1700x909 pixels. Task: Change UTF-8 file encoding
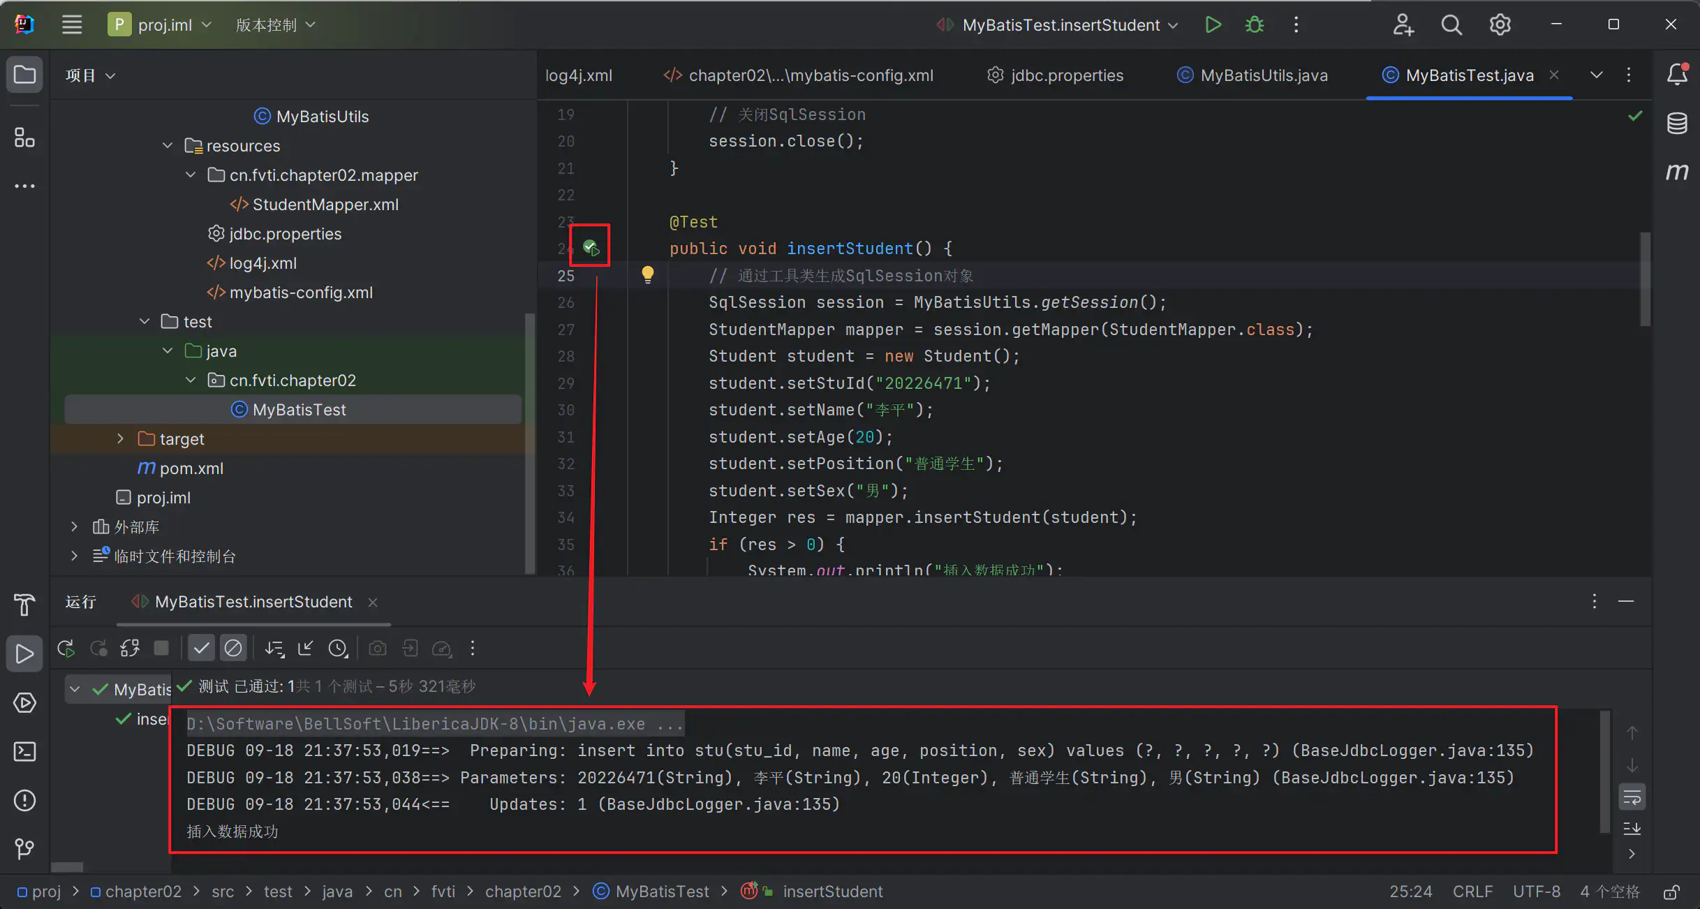(1536, 892)
